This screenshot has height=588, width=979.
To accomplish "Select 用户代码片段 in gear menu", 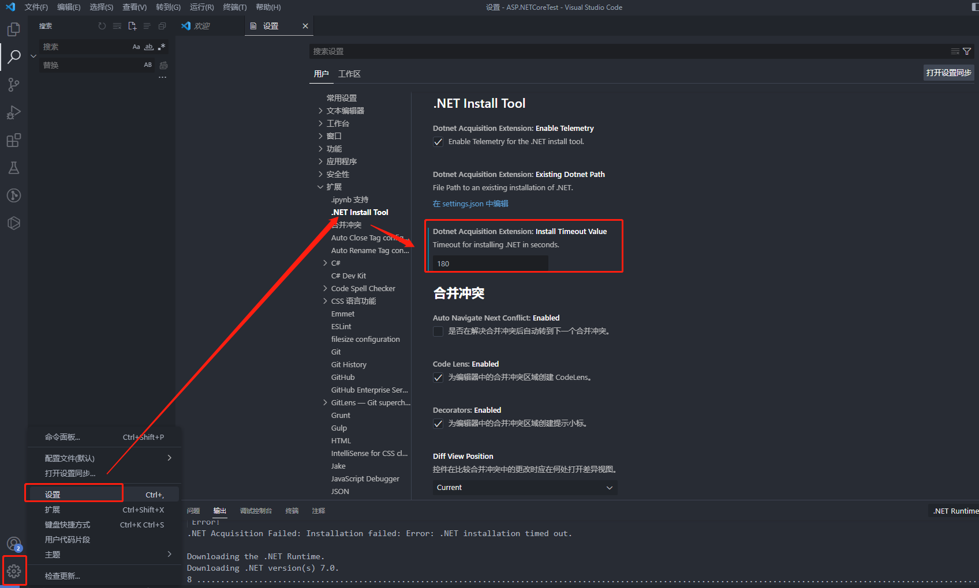I will [104, 540].
